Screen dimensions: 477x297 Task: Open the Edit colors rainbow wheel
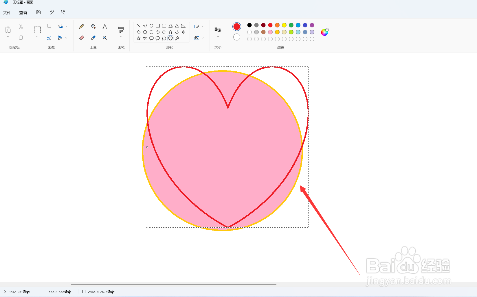(x=324, y=32)
